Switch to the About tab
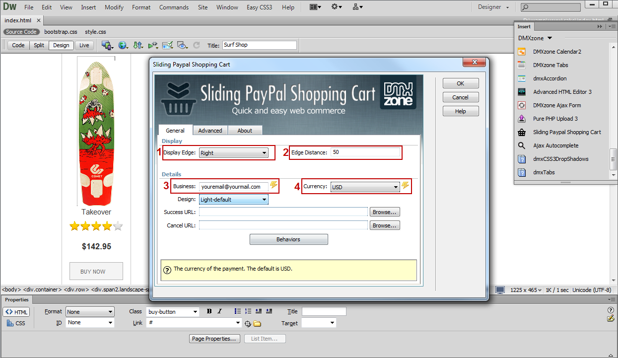618x358 pixels. coord(245,131)
